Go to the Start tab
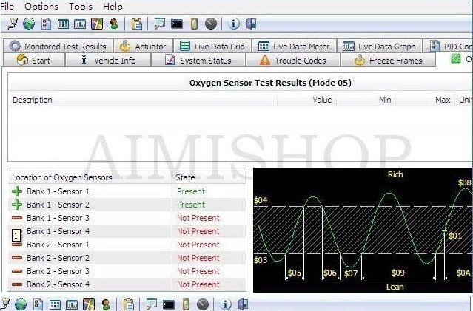The image size is (473, 311). coord(34,61)
